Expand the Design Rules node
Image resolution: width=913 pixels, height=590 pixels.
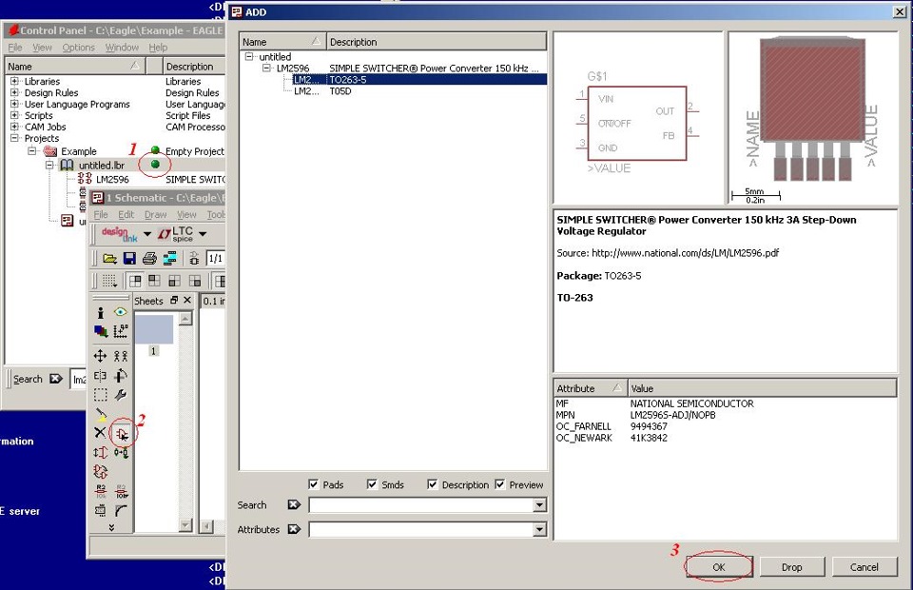tap(14, 92)
